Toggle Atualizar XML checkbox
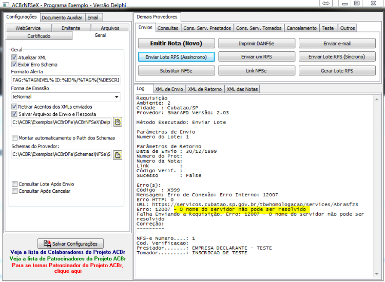Screen dimensions: 385x282 (14, 57)
